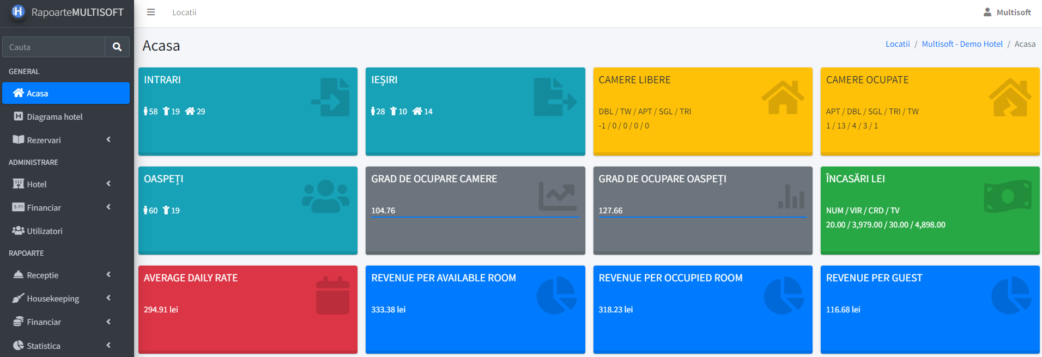
Task: Click the Intrari sign-in file icon
Action: point(331,97)
